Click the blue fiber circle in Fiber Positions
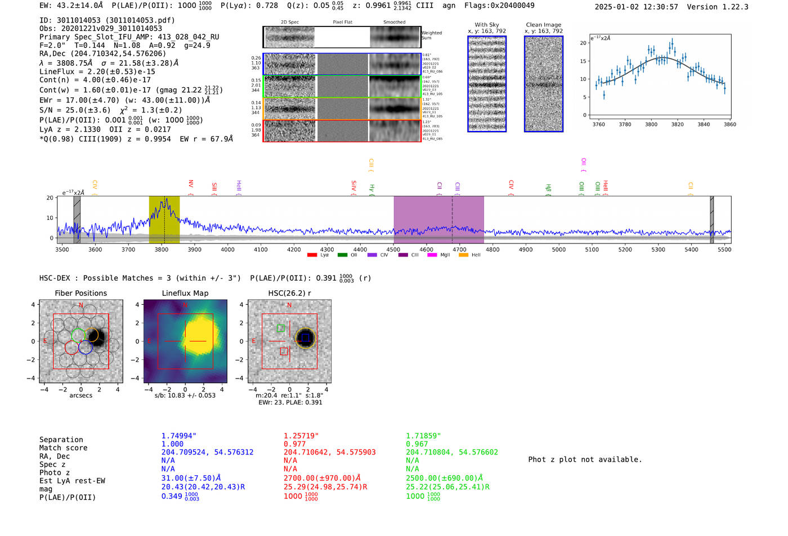Screen dimensions: 788x536 pos(86,348)
